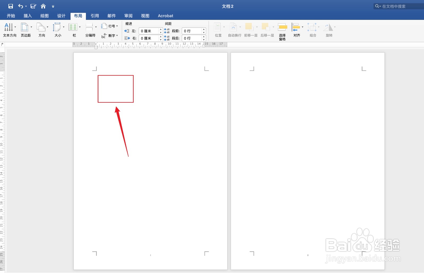Switch to the 插入 tab

pos(28,16)
